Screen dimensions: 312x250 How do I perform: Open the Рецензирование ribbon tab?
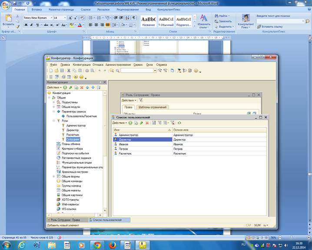click(x=128, y=10)
